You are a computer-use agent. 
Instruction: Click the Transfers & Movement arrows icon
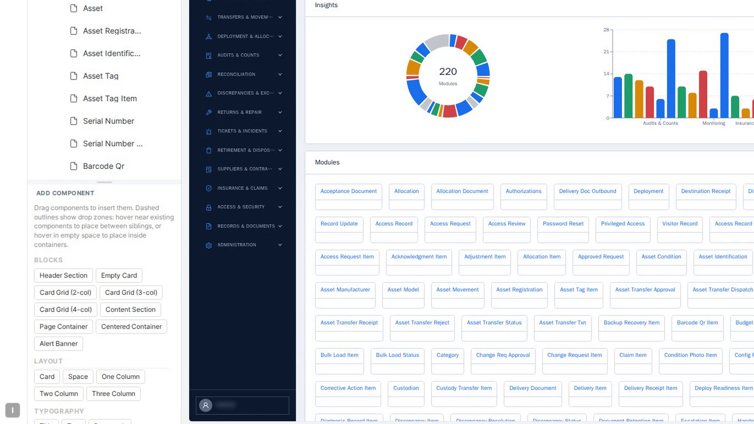(x=209, y=18)
